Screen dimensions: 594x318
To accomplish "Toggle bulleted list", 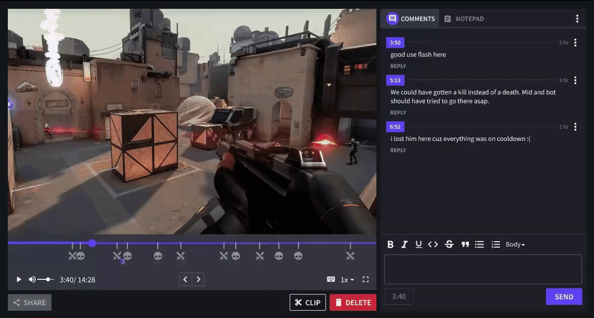I will 480,245.
